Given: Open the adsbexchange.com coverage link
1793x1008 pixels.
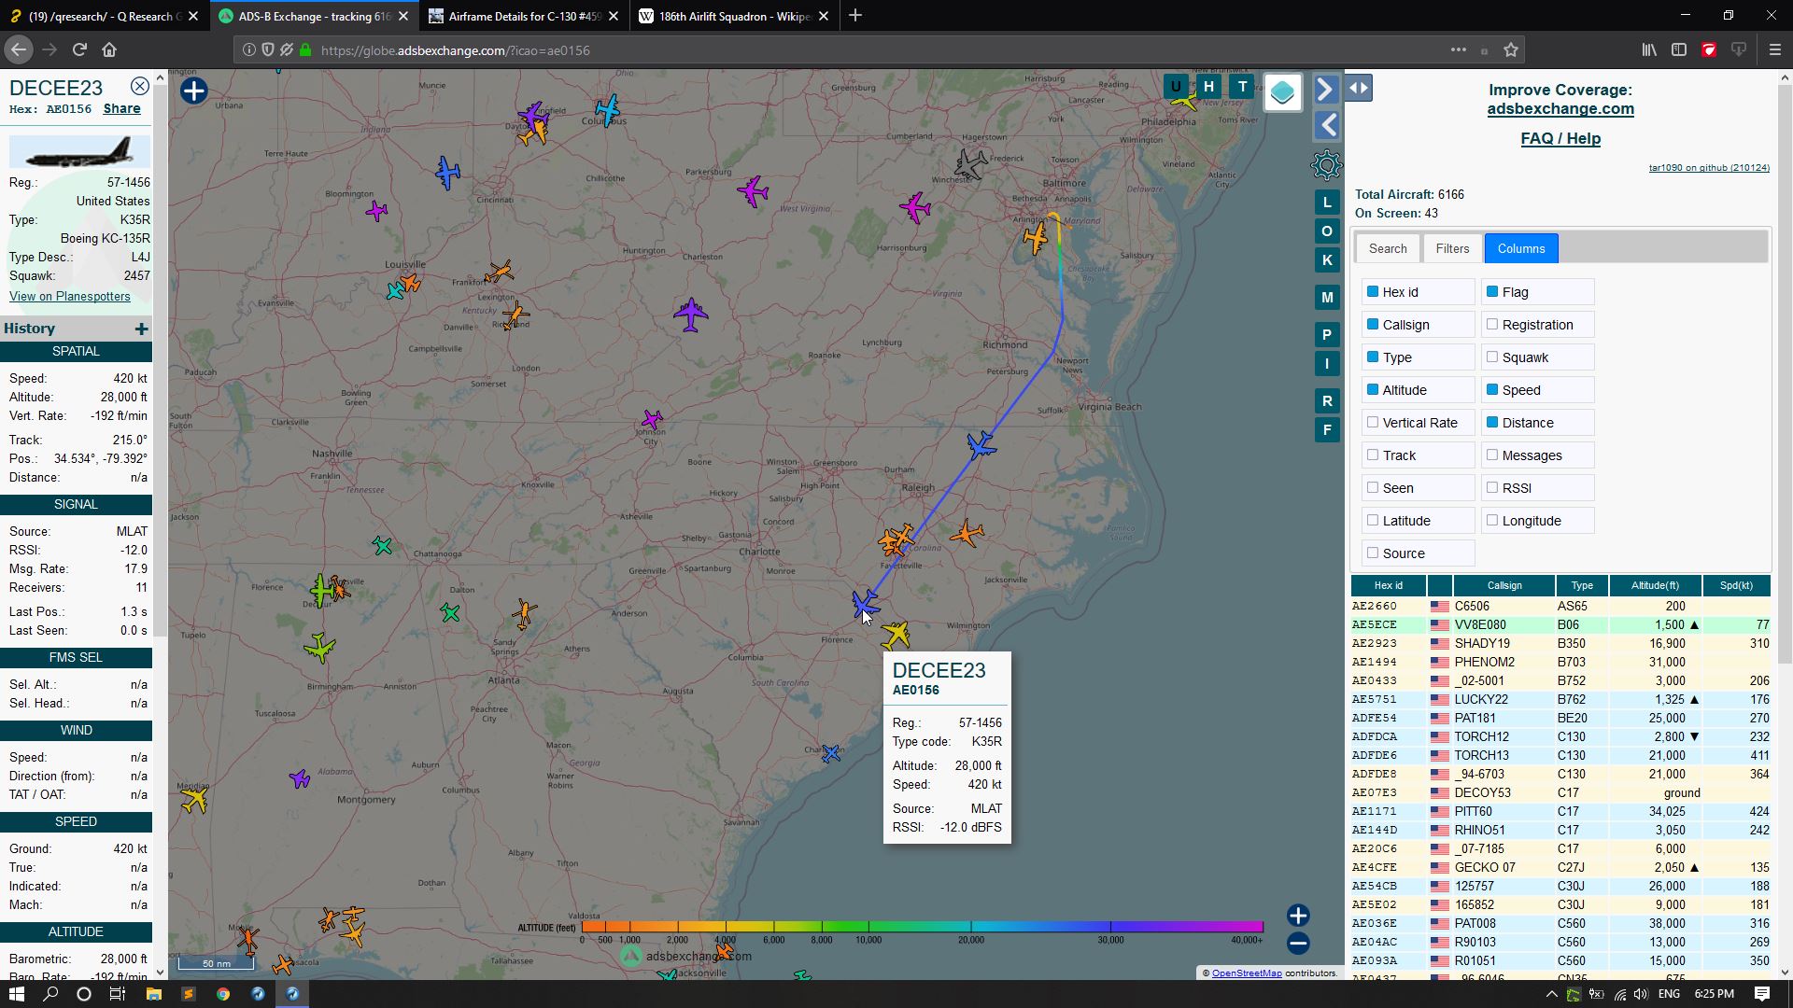Looking at the screenshot, I should 1560,108.
